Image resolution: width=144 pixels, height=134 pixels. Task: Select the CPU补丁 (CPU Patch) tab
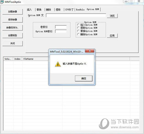(x=69, y=10)
